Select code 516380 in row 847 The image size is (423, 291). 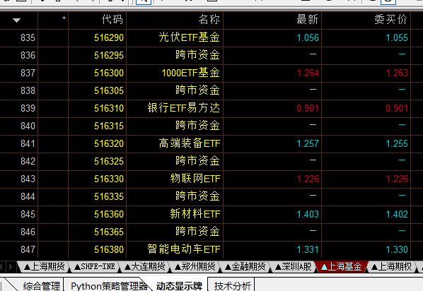pos(109,249)
